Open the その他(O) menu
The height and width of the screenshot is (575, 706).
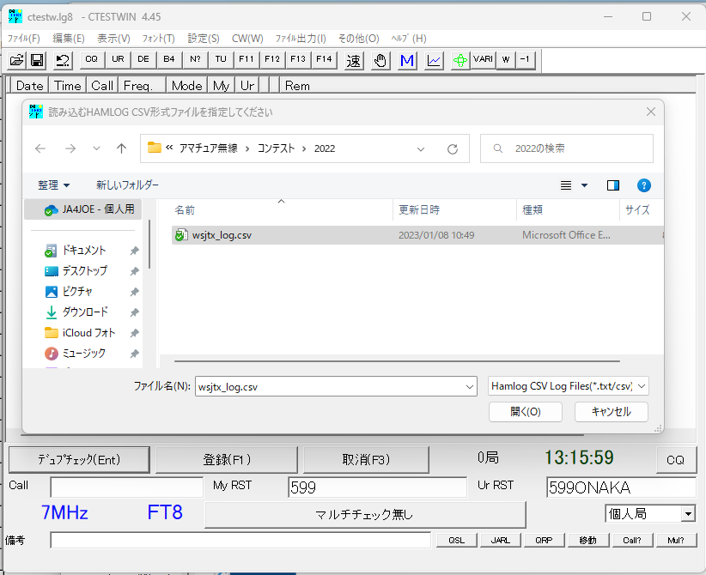coord(359,39)
